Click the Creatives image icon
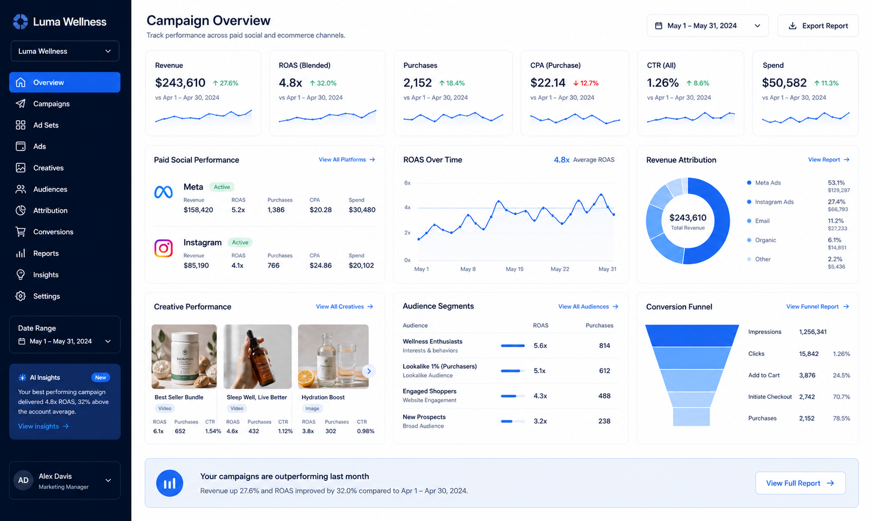Viewport: 873px width, 521px height. 20,168
